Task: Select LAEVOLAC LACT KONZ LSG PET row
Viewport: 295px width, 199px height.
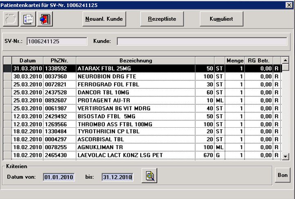Action: (x=142, y=155)
